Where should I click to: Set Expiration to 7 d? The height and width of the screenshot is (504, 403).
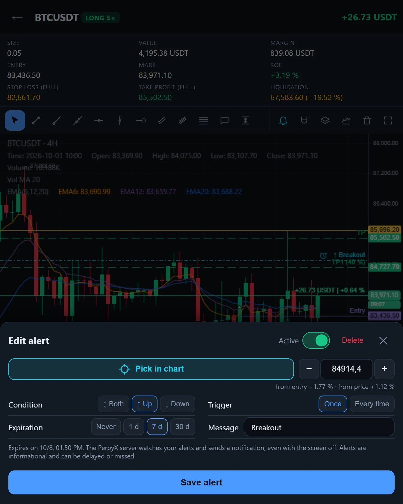coord(157,427)
